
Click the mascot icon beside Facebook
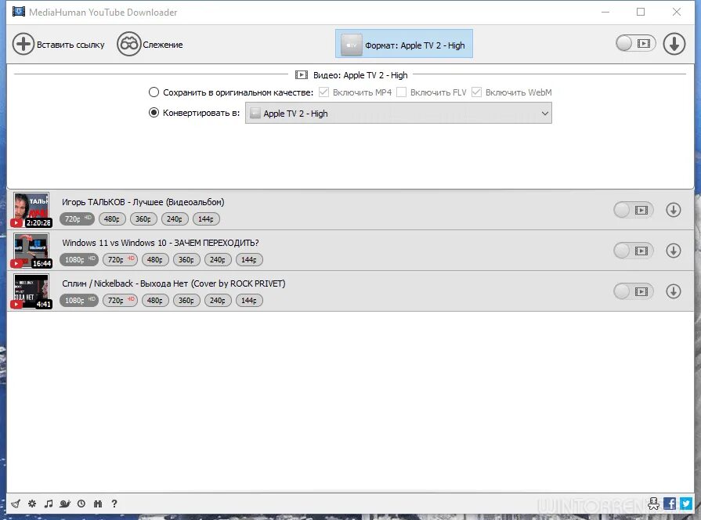(653, 504)
